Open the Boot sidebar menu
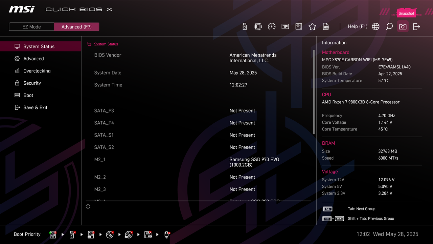Screen dimensions: 433x244 tap(41, 95)
